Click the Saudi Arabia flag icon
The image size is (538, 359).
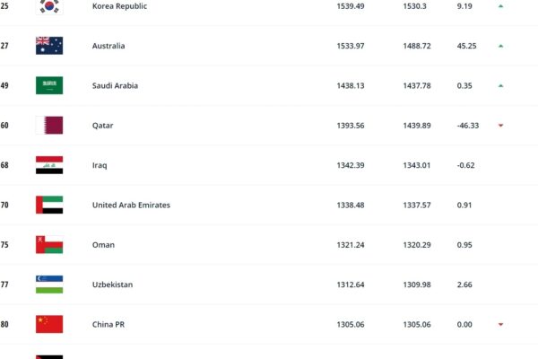click(49, 85)
